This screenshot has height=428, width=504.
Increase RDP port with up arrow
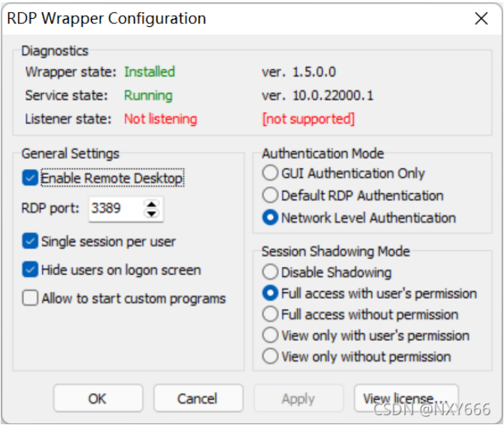pos(152,204)
